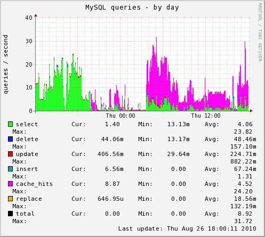Click update current value 406.56m
Viewport: 265px width, 237px height.
pyautogui.click(x=110, y=154)
